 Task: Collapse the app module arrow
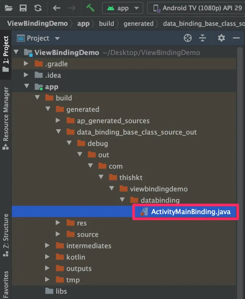[27, 86]
